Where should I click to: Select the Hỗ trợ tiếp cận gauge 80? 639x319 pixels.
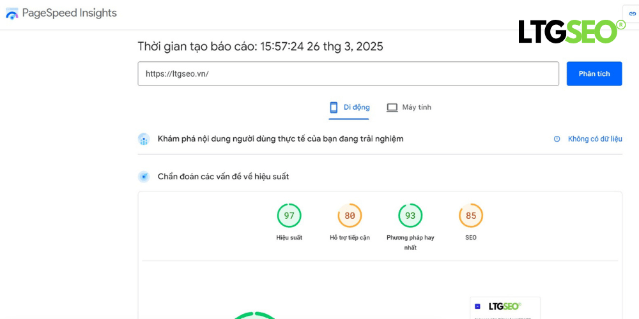click(350, 216)
